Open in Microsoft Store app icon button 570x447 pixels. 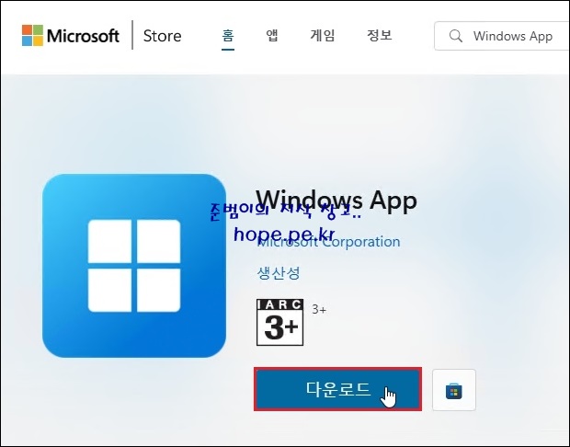454,390
